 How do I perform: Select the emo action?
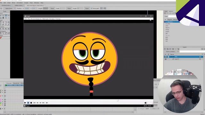(x=167, y=26)
